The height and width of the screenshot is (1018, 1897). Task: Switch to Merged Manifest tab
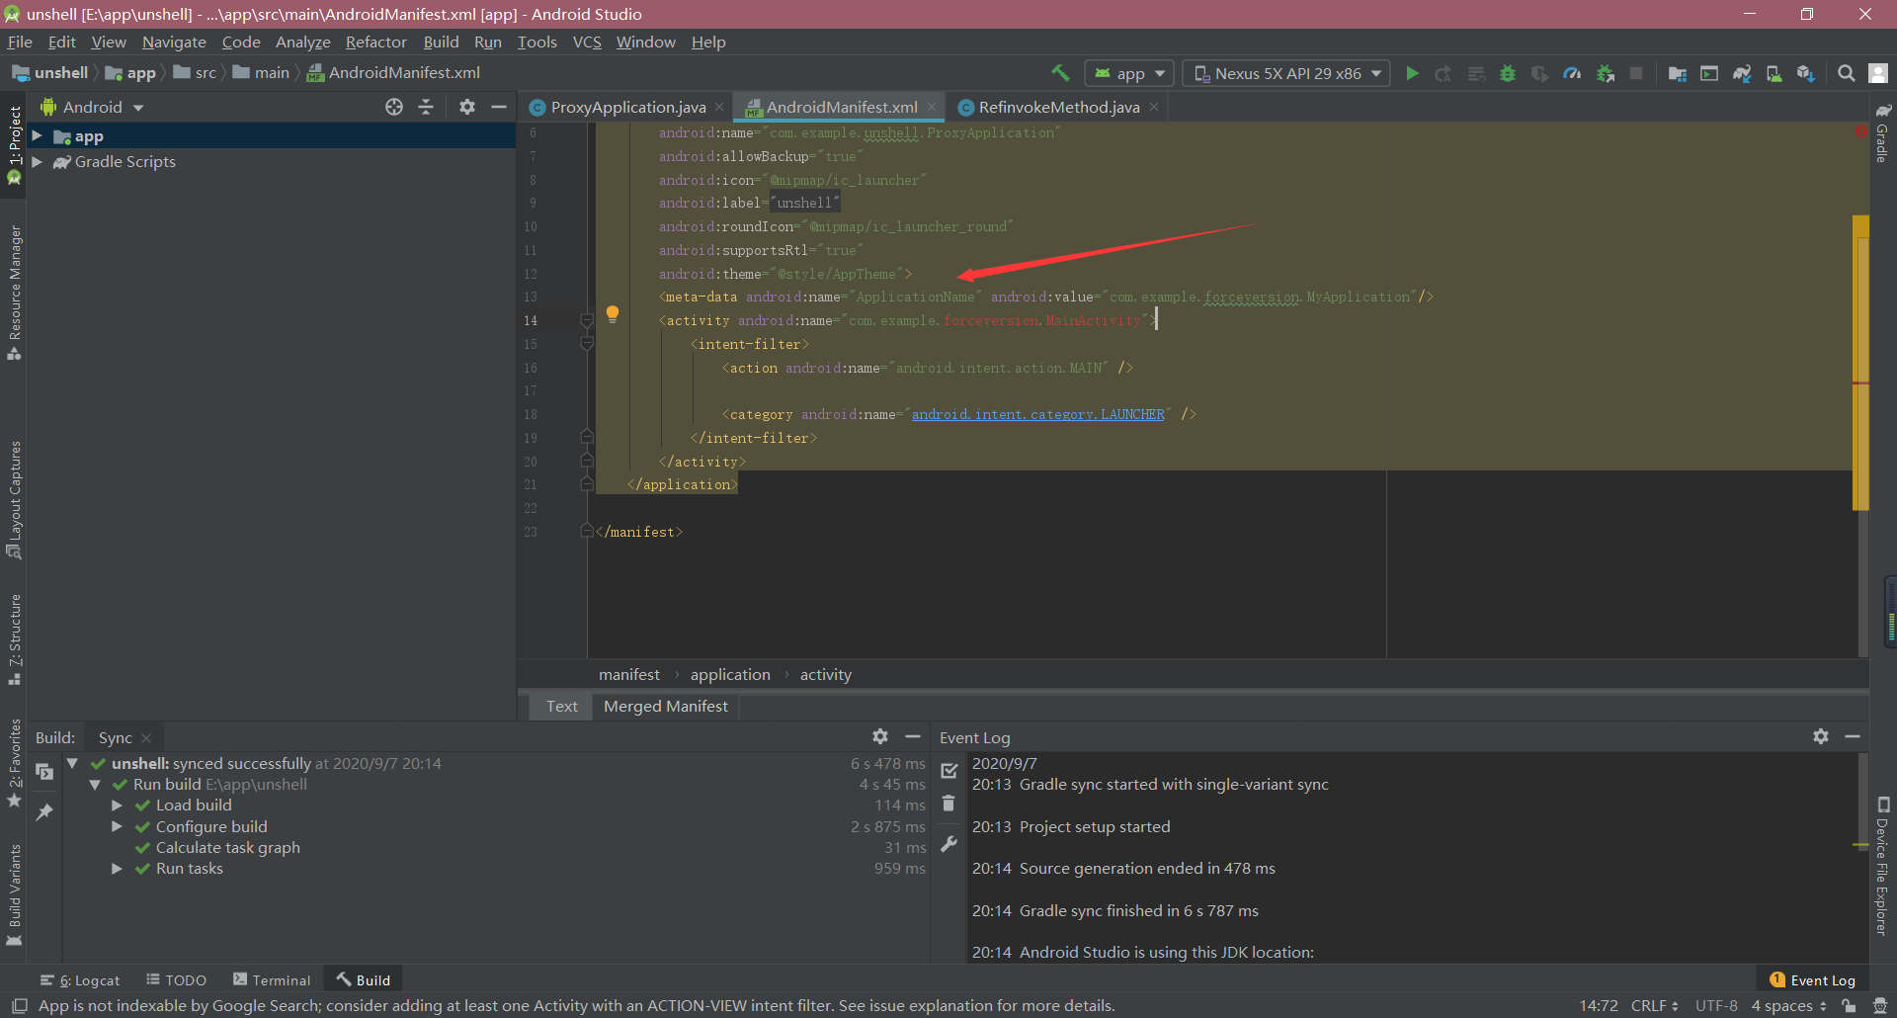coord(665,706)
